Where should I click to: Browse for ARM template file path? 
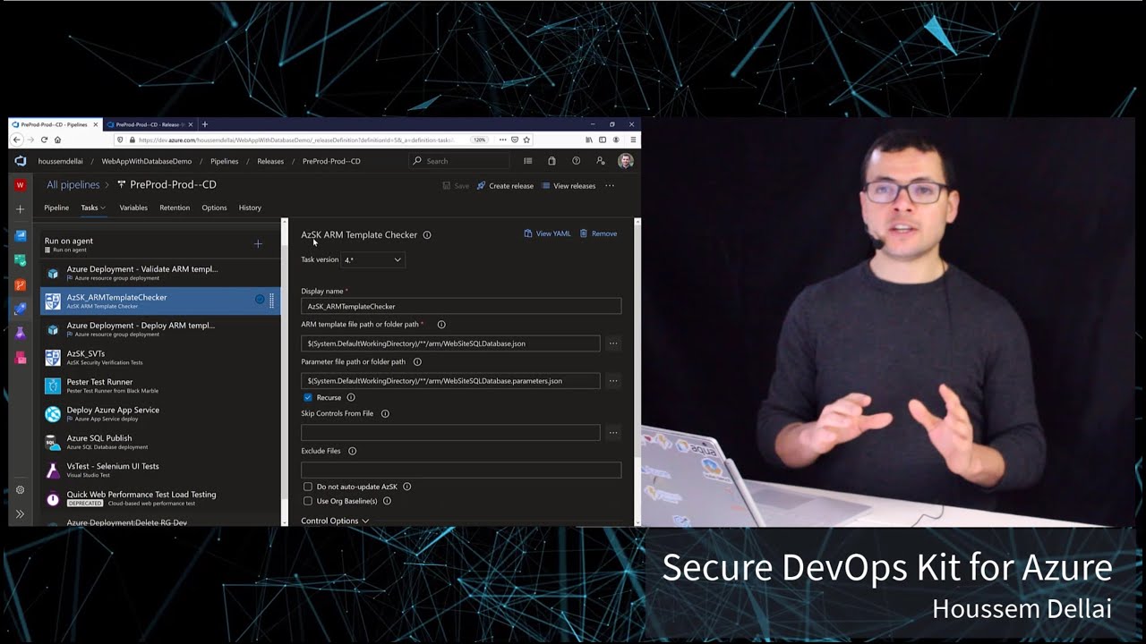pos(613,343)
